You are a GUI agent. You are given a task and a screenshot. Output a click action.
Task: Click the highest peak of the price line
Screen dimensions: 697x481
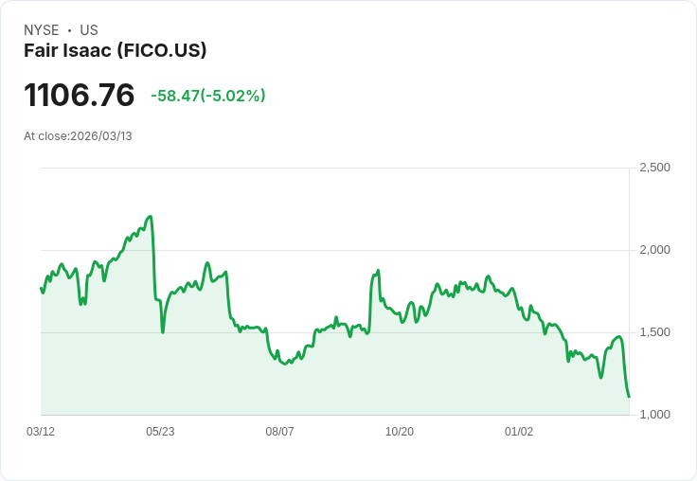150,217
